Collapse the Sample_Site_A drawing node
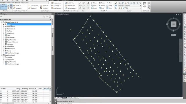The width and height of the screenshot is (186, 104). (x=1, y=22)
